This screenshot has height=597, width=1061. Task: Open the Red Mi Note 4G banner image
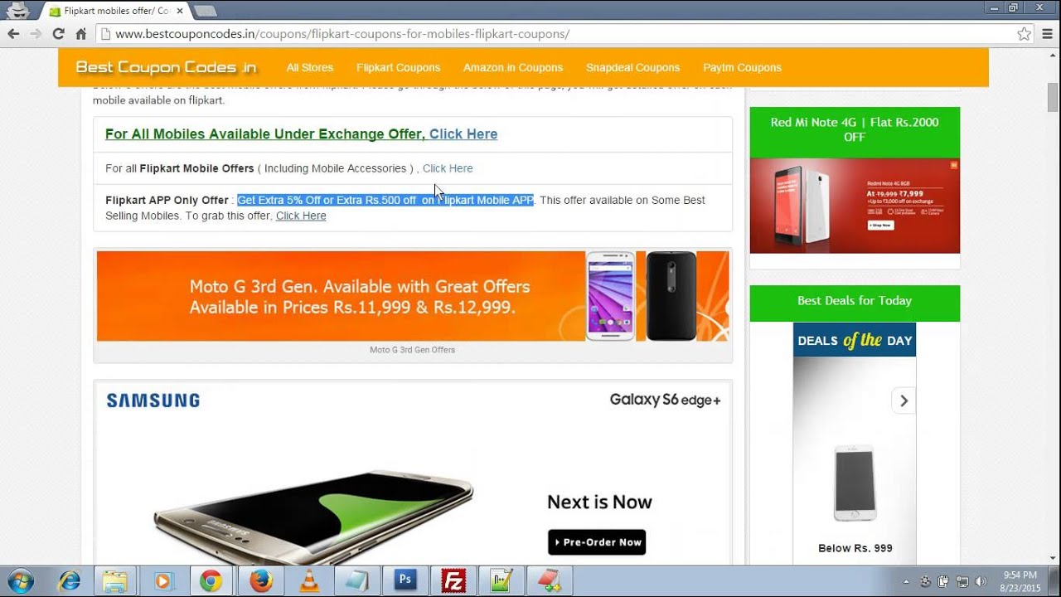click(855, 206)
